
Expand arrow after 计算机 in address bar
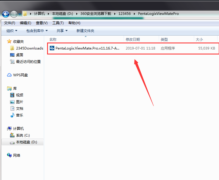[49, 14]
